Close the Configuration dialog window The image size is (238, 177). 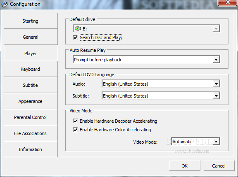pos(227,2)
